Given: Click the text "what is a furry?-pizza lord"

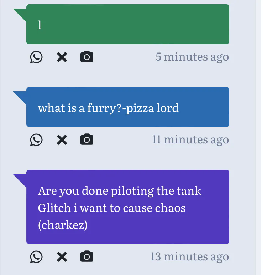Looking at the screenshot, I should coord(108,108).
